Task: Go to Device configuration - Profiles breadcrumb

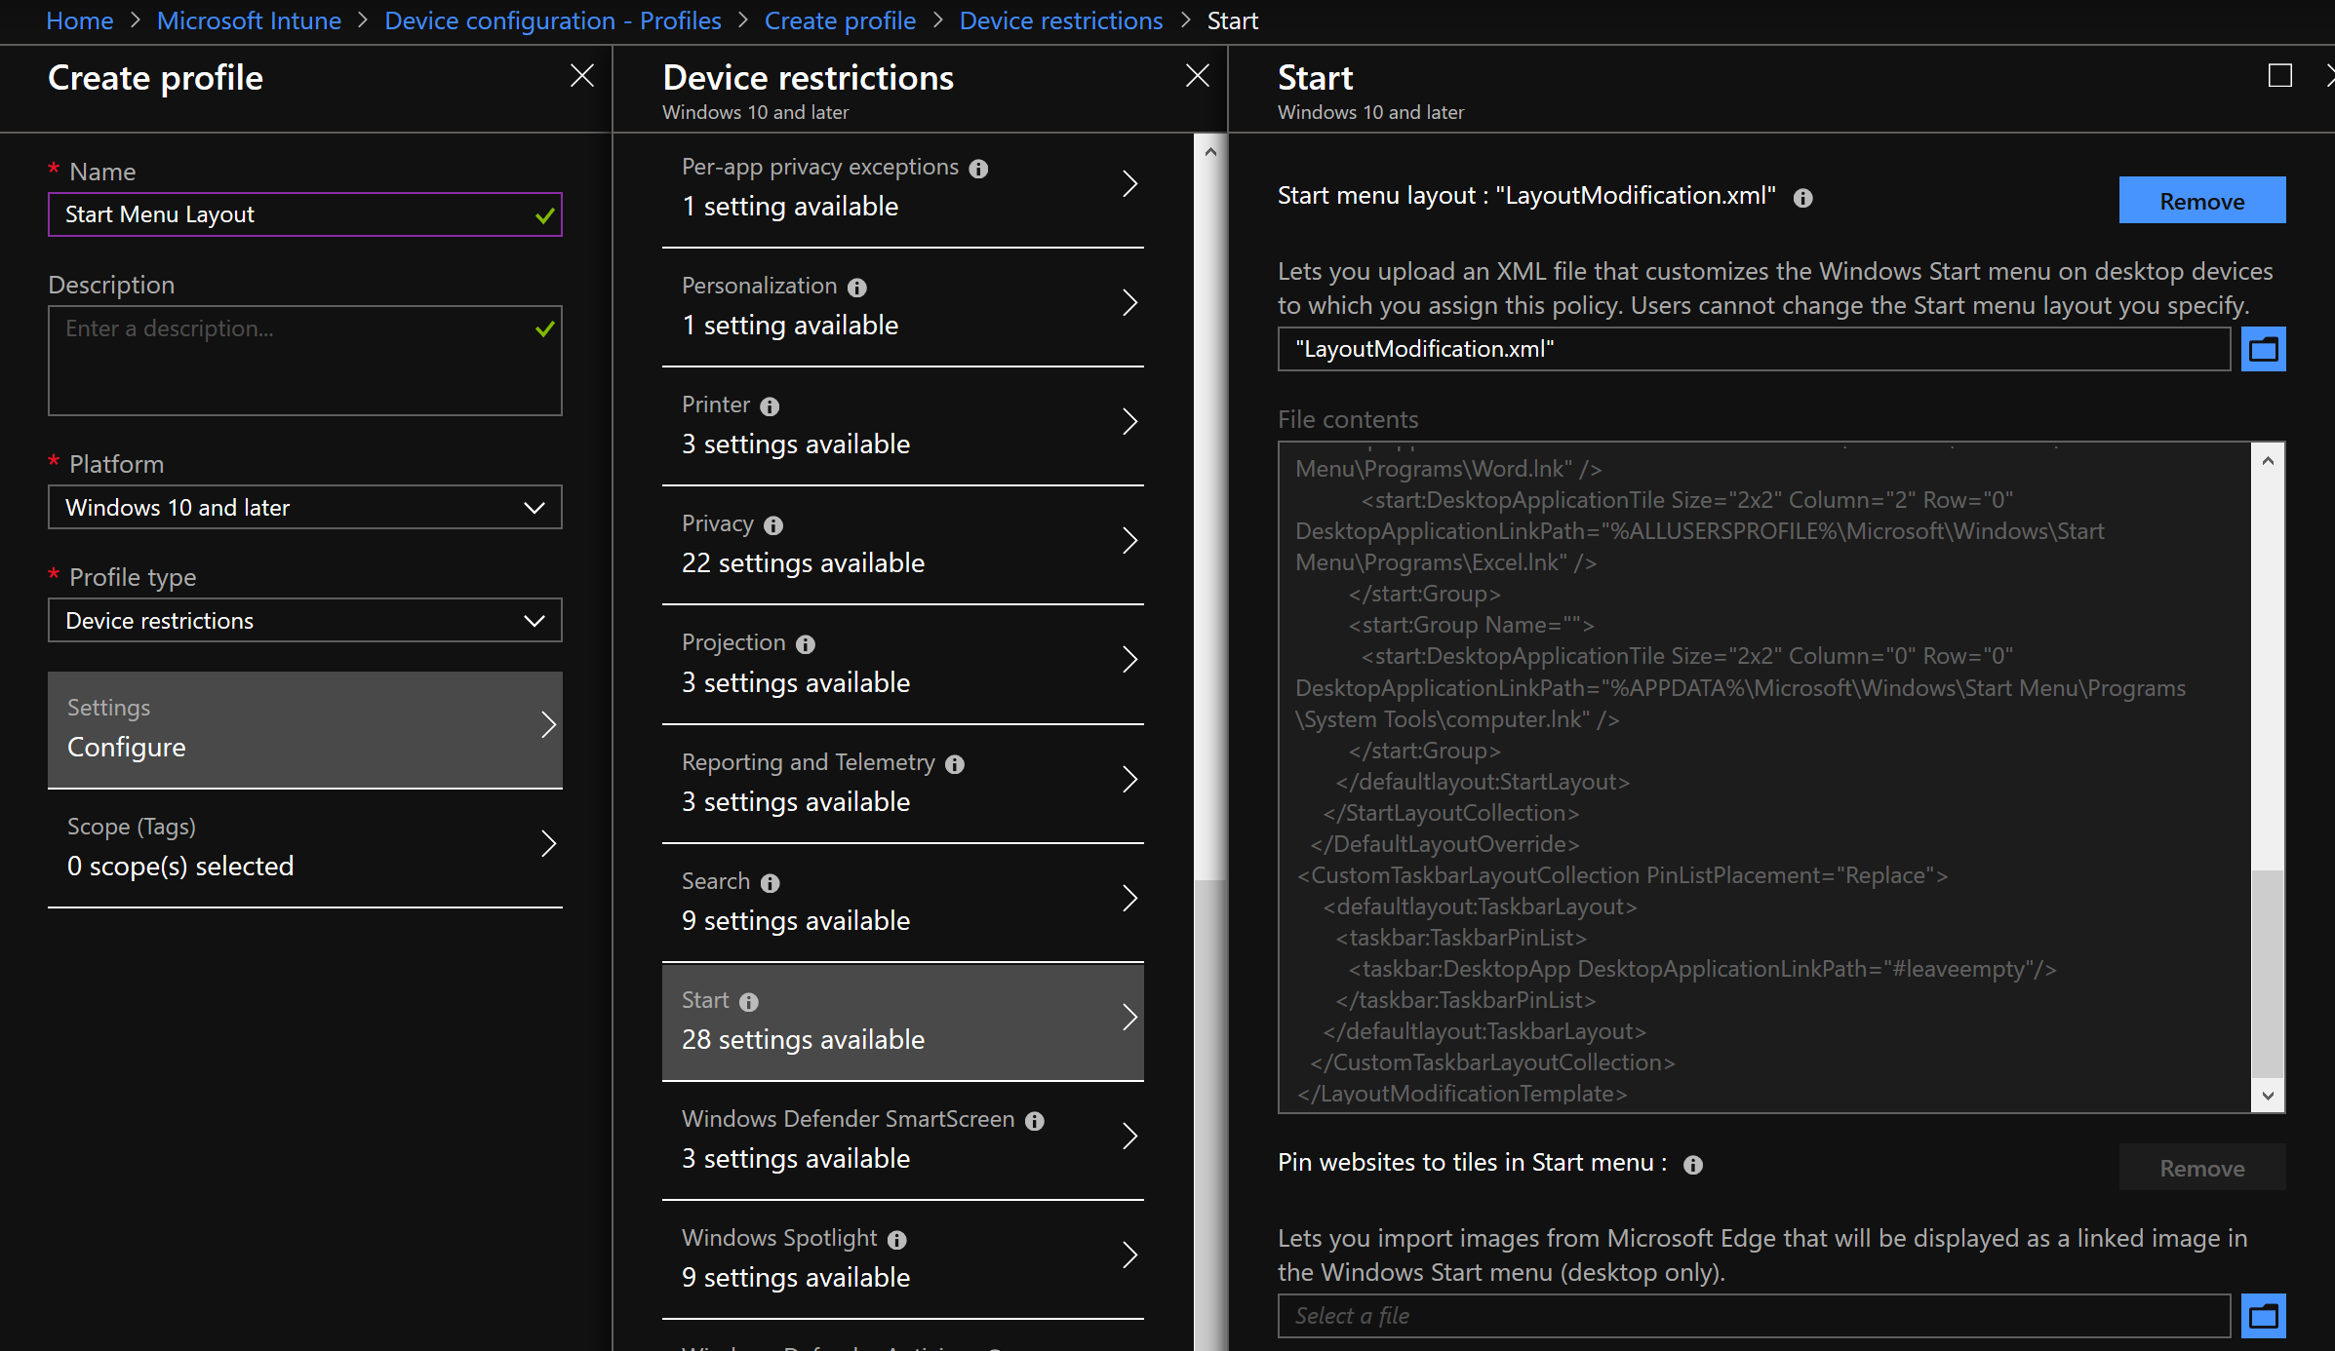Action: coord(553,20)
